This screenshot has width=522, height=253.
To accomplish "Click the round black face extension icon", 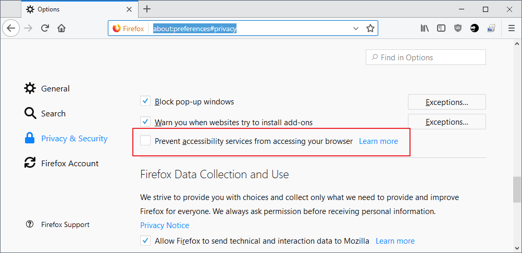I will [x=475, y=29].
